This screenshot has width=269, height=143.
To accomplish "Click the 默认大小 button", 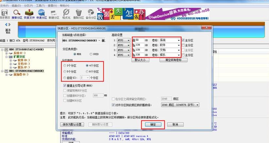I will (x=140, y=60).
